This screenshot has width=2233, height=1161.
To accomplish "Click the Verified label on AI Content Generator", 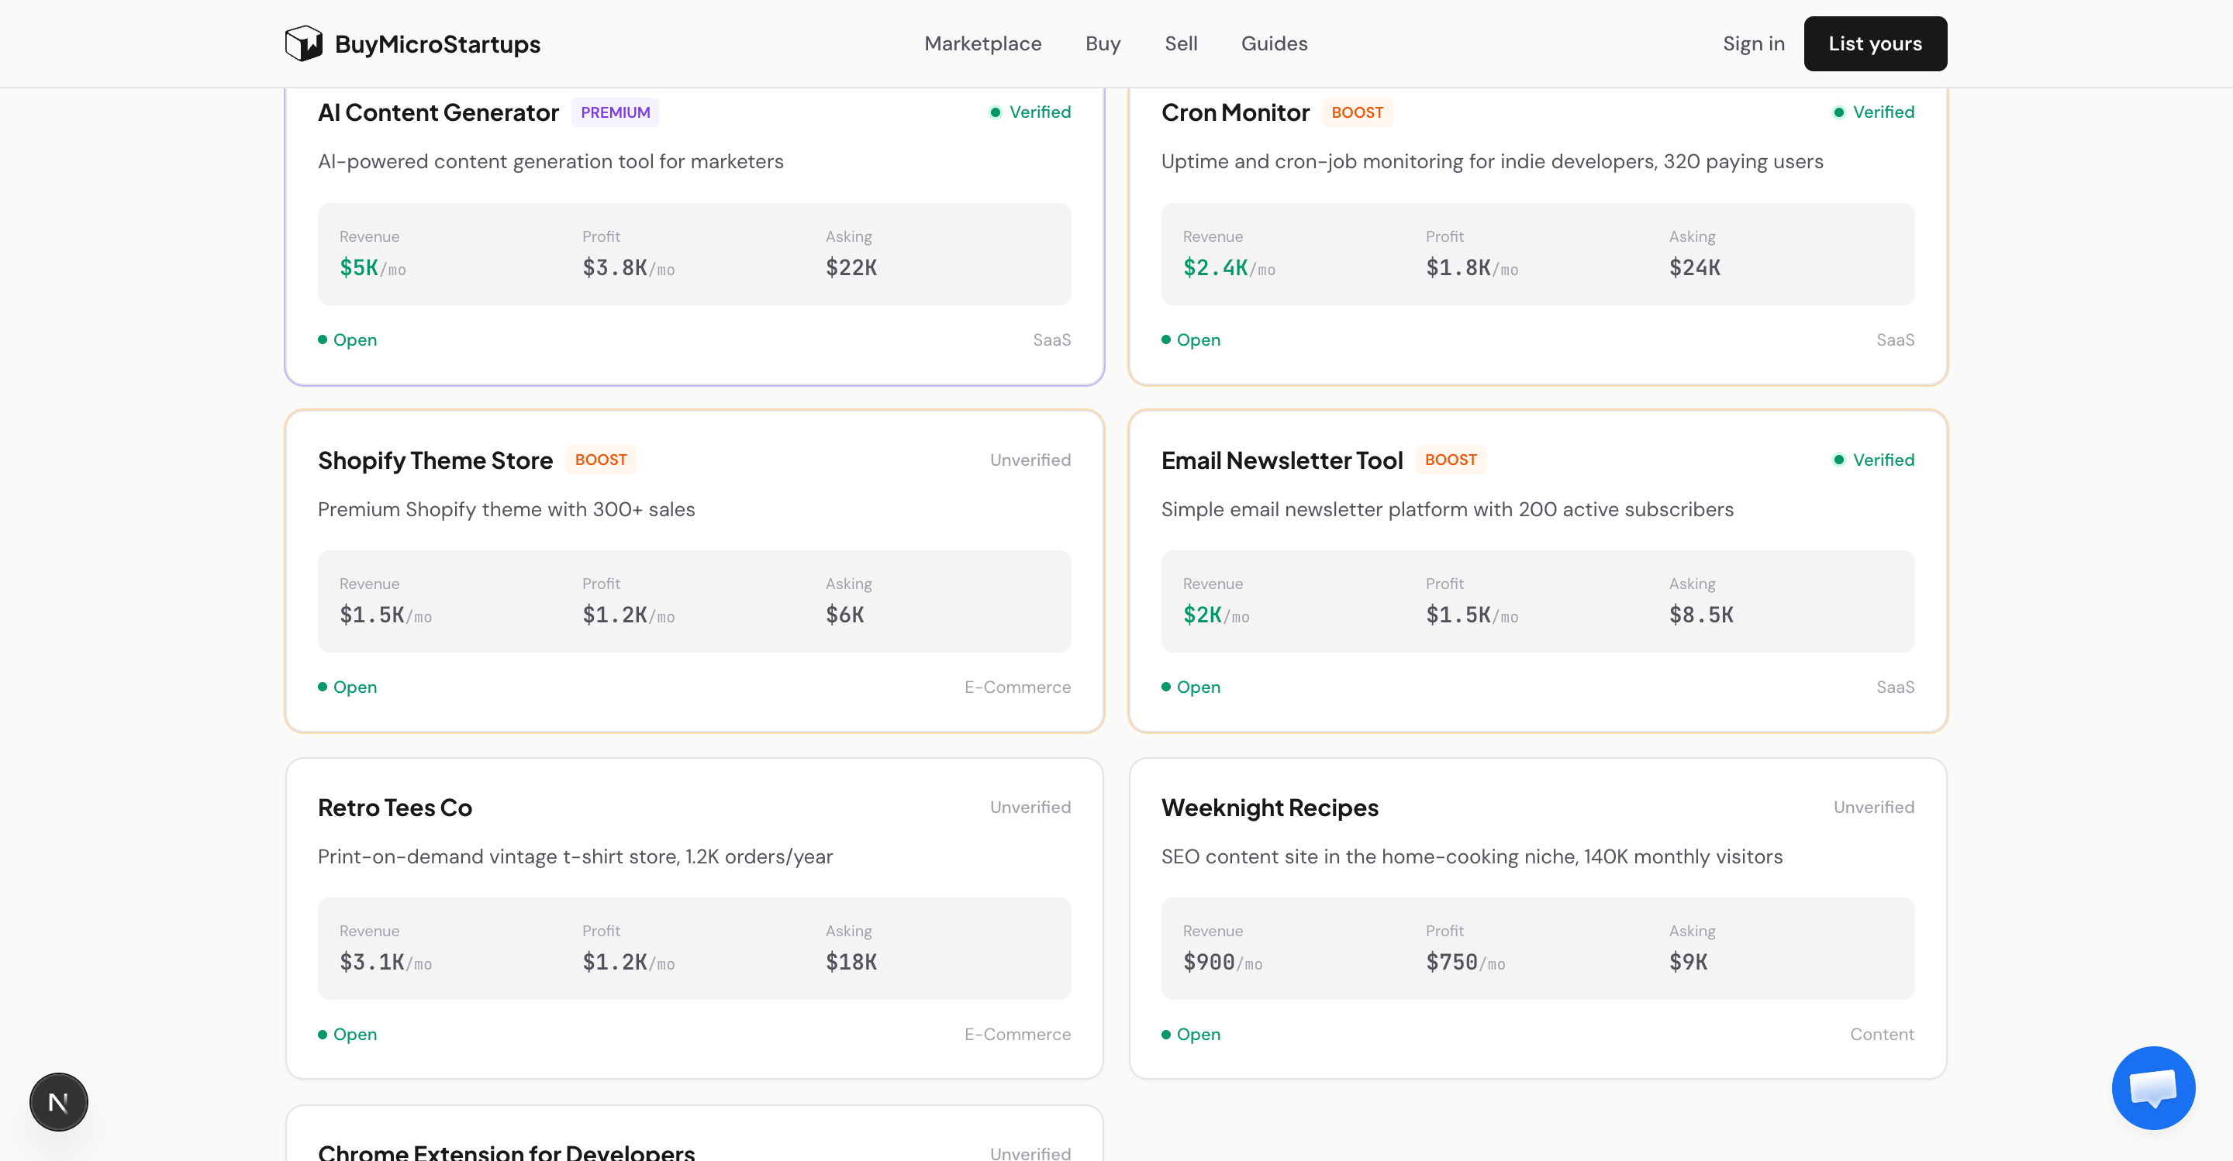I will [x=1041, y=112].
